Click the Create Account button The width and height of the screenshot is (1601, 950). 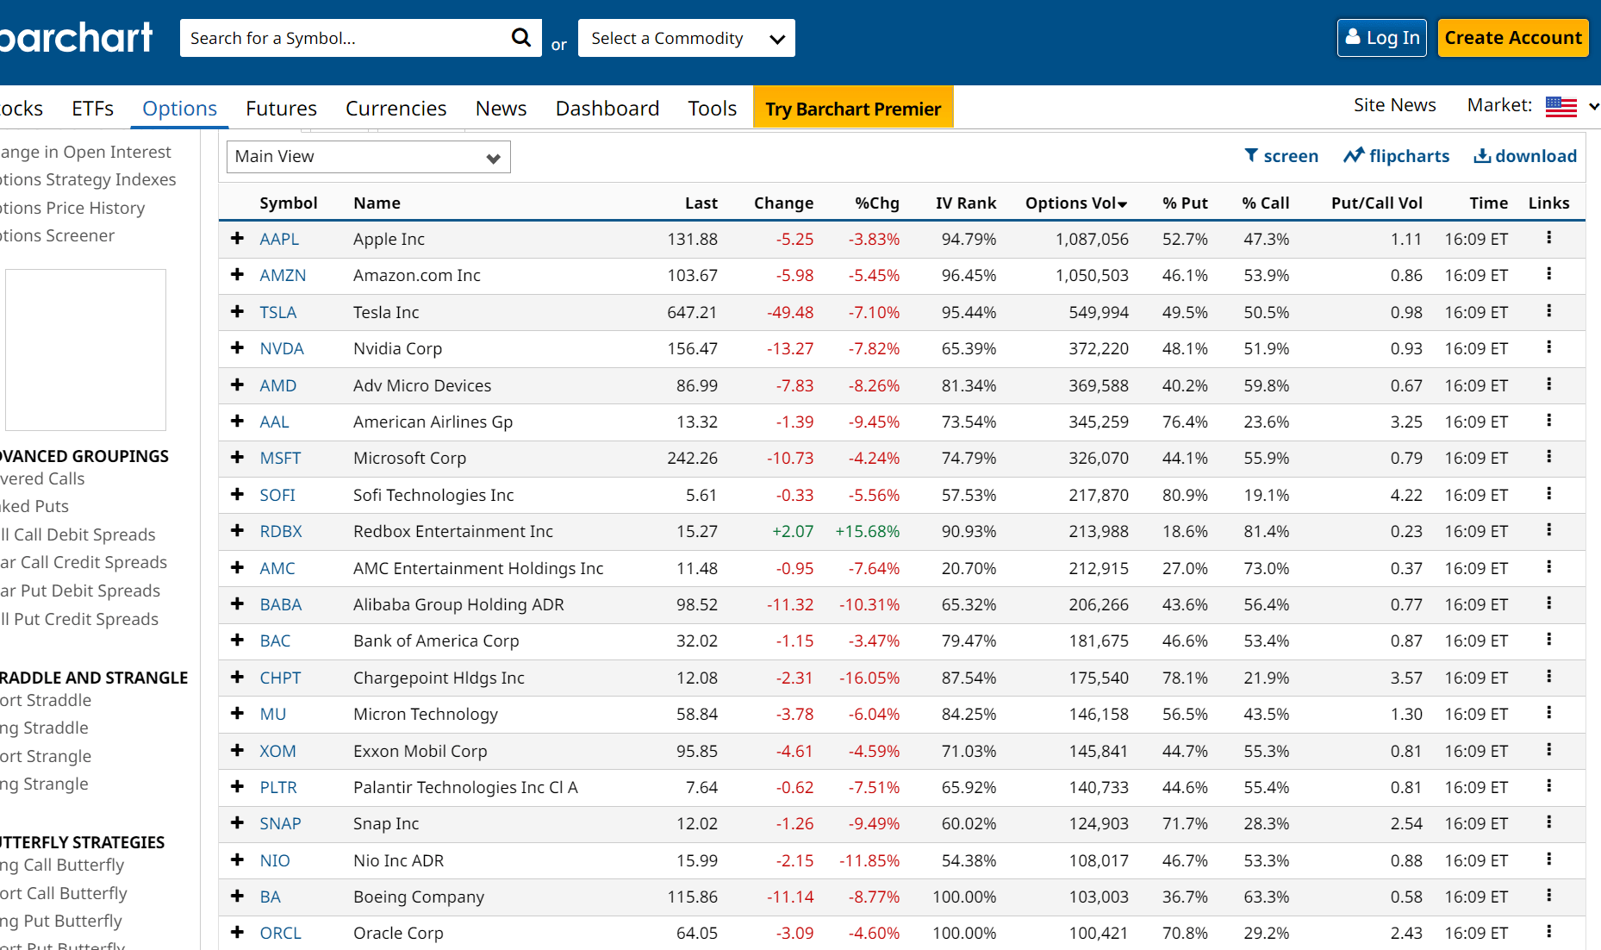[1513, 37]
